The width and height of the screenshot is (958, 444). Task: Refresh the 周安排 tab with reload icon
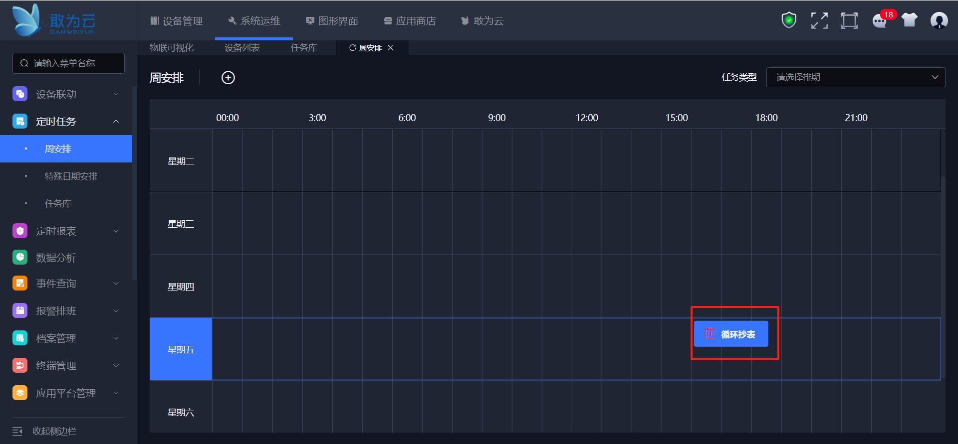[x=352, y=48]
